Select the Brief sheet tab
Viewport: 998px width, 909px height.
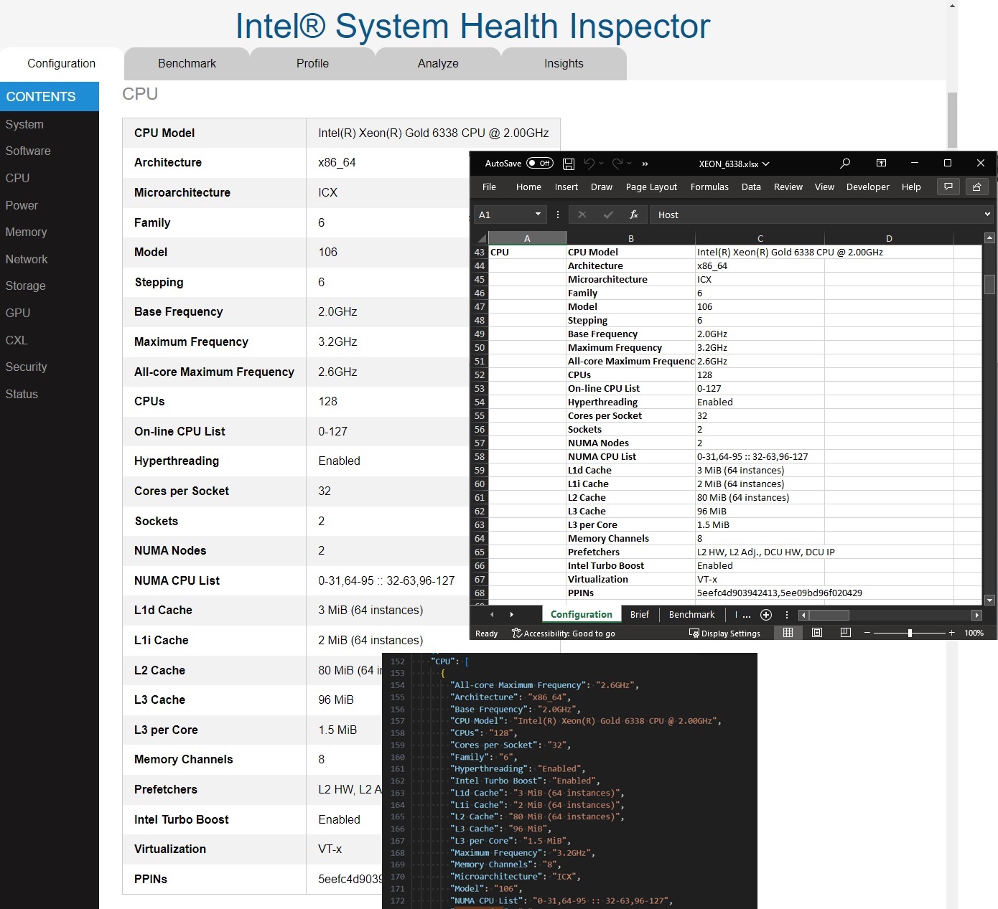point(639,614)
